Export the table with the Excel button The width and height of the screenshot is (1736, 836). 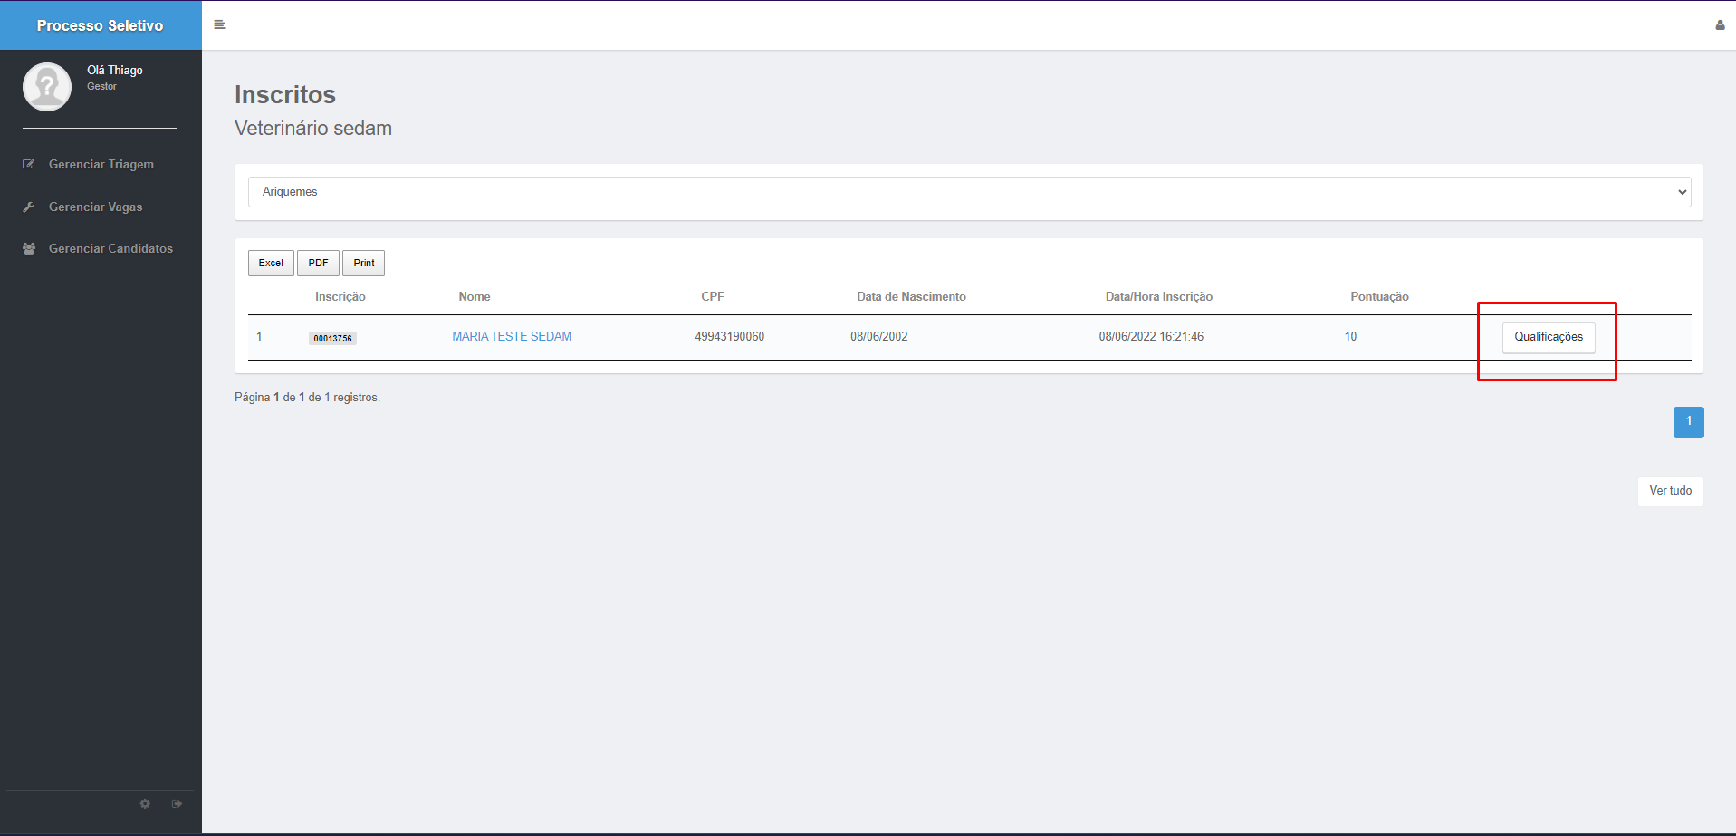pos(271,263)
